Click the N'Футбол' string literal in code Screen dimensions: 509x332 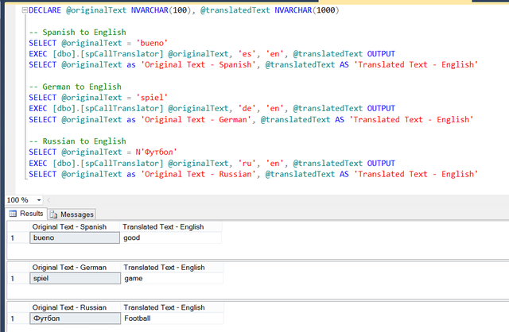[156, 152]
